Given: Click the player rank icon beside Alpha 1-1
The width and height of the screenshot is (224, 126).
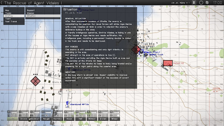Looking at the screenshot, I should tap(194, 2).
